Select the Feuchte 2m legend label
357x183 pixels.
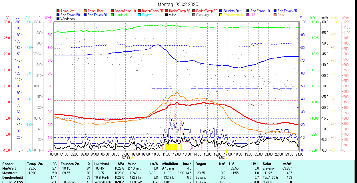point(232,11)
